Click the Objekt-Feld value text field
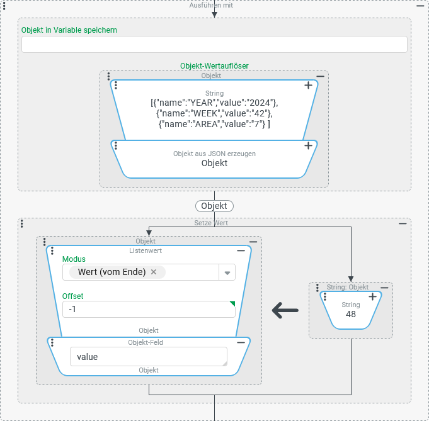Image resolution: width=429 pixels, height=421 pixels. (x=148, y=357)
